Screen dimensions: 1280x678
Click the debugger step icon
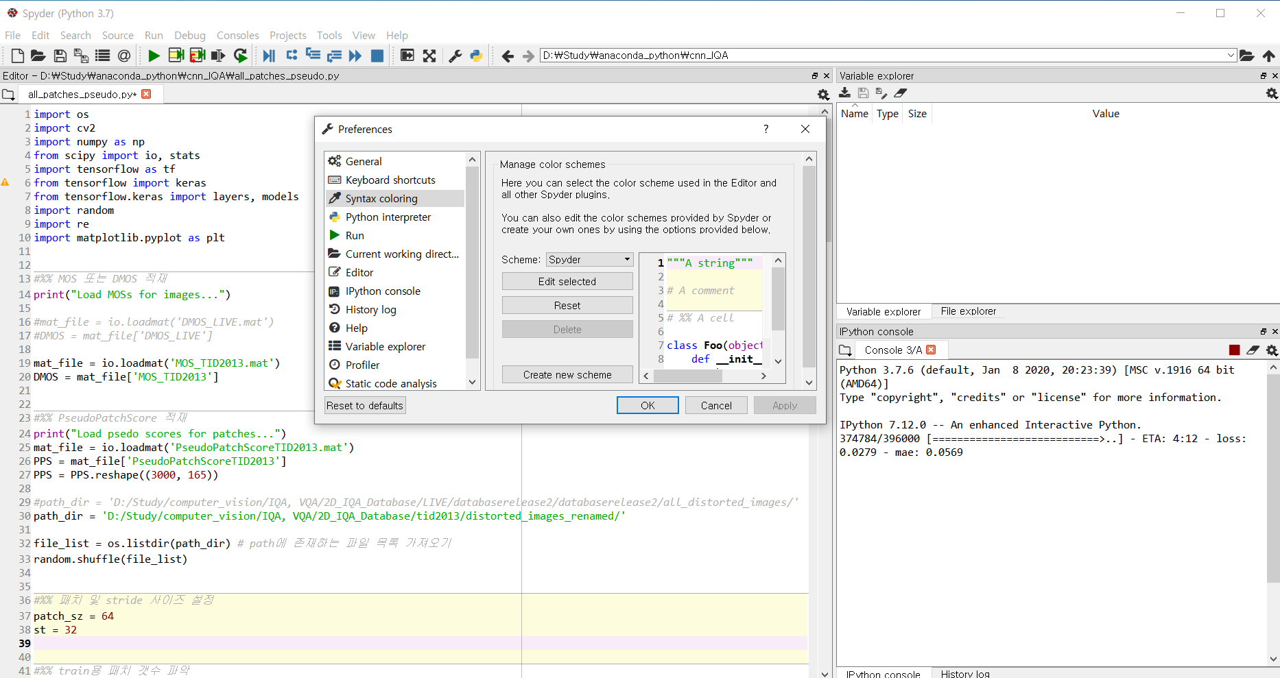click(x=292, y=56)
